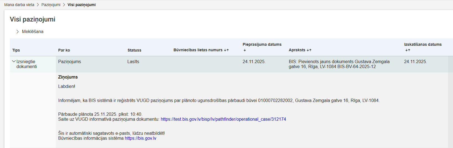453x148 pixels.
Task: Click the Visi paziņojumi page title
Action: [33, 19]
